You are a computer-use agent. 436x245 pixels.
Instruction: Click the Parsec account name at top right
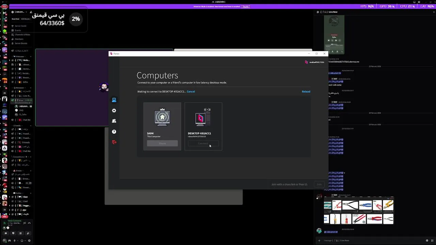point(317,62)
